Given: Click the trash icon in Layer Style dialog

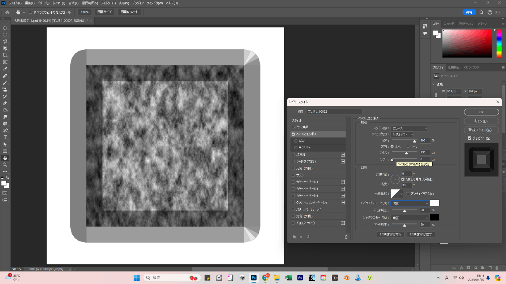Looking at the screenshot, I should pyautogui.click(x=346, y=237).
